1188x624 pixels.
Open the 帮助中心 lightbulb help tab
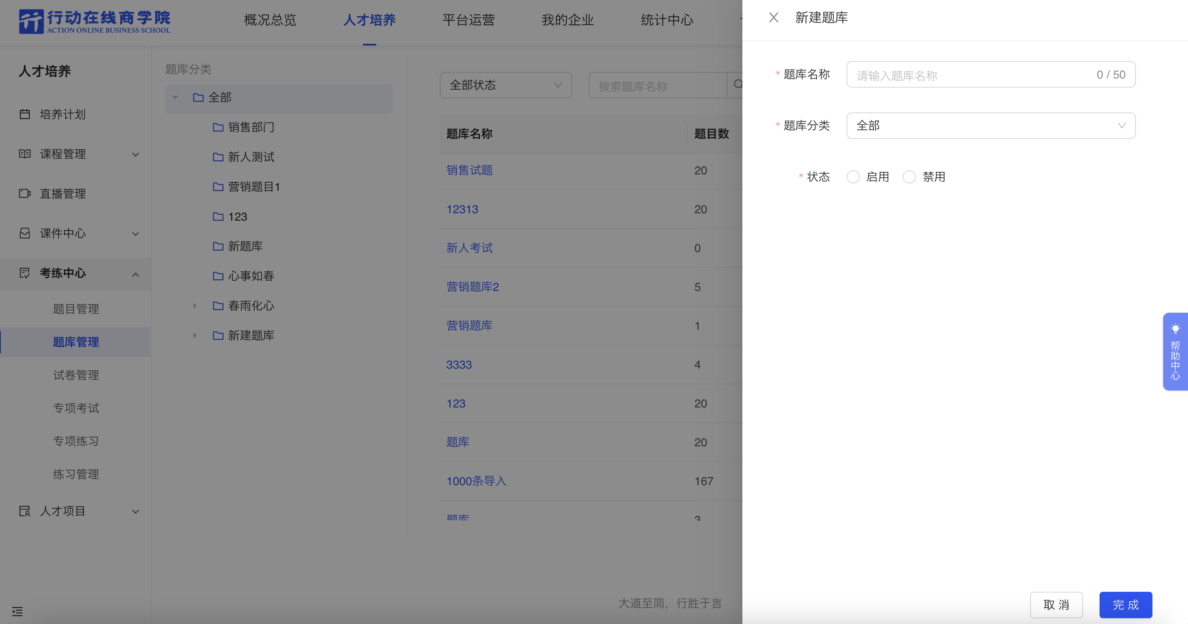[x=1175, y=351]
